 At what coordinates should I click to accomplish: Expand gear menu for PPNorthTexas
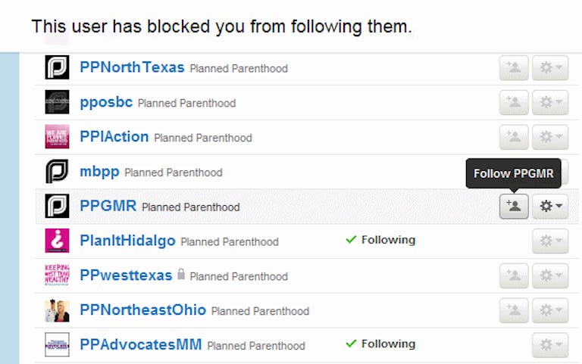point(550,68)
